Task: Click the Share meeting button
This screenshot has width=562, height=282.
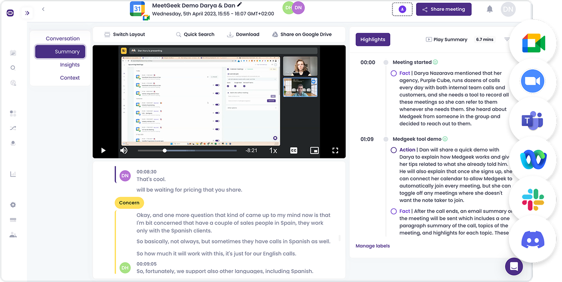Action: (x=444, y=9)
